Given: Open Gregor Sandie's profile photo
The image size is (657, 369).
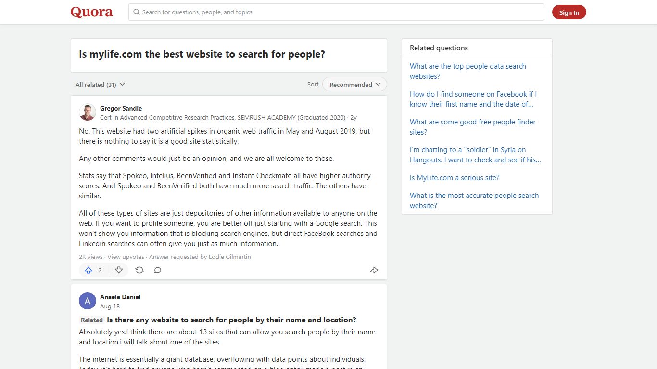Looking at the screenshot, I should tap(88, 112).
